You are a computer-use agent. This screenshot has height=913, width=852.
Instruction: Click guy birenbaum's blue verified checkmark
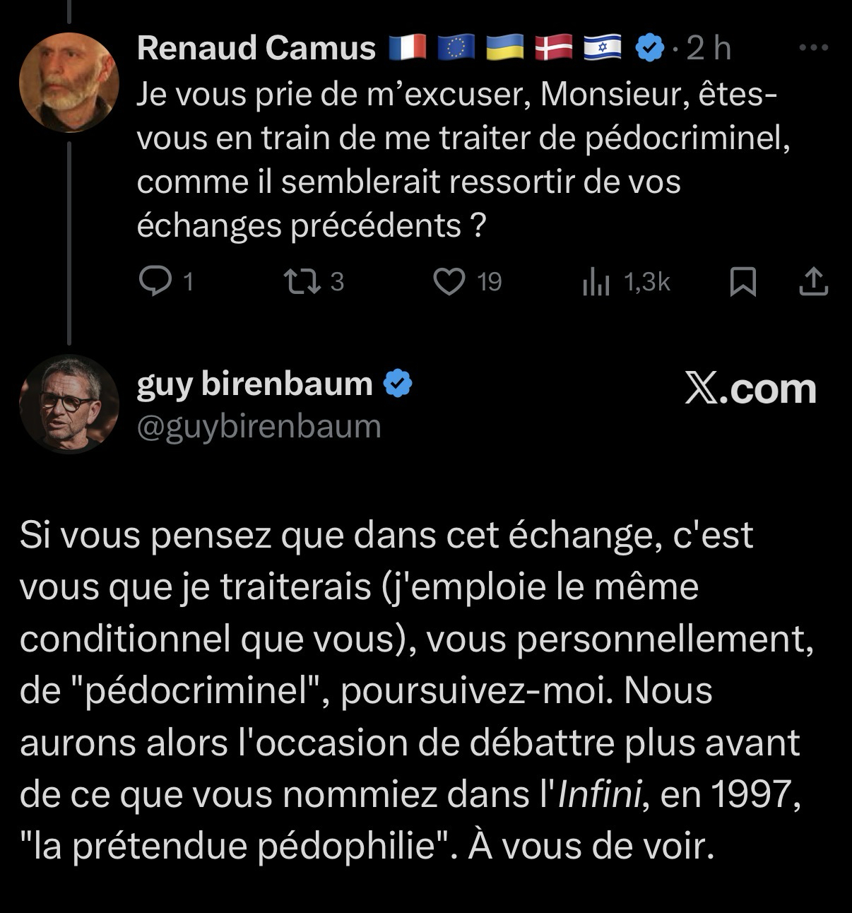[x=398, y=384]
